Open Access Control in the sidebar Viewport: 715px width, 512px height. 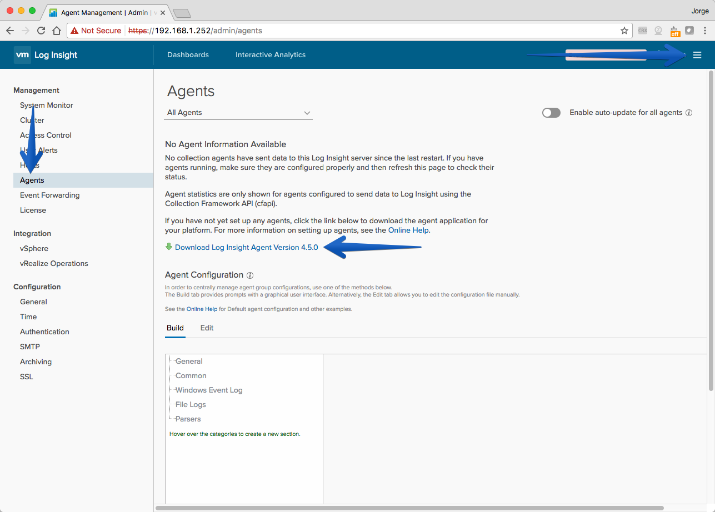click(x=46, y=135)
